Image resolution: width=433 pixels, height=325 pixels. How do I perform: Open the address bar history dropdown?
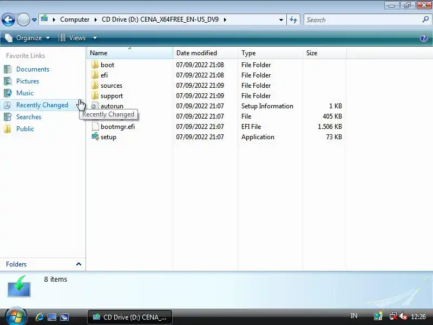coord(281,20)
